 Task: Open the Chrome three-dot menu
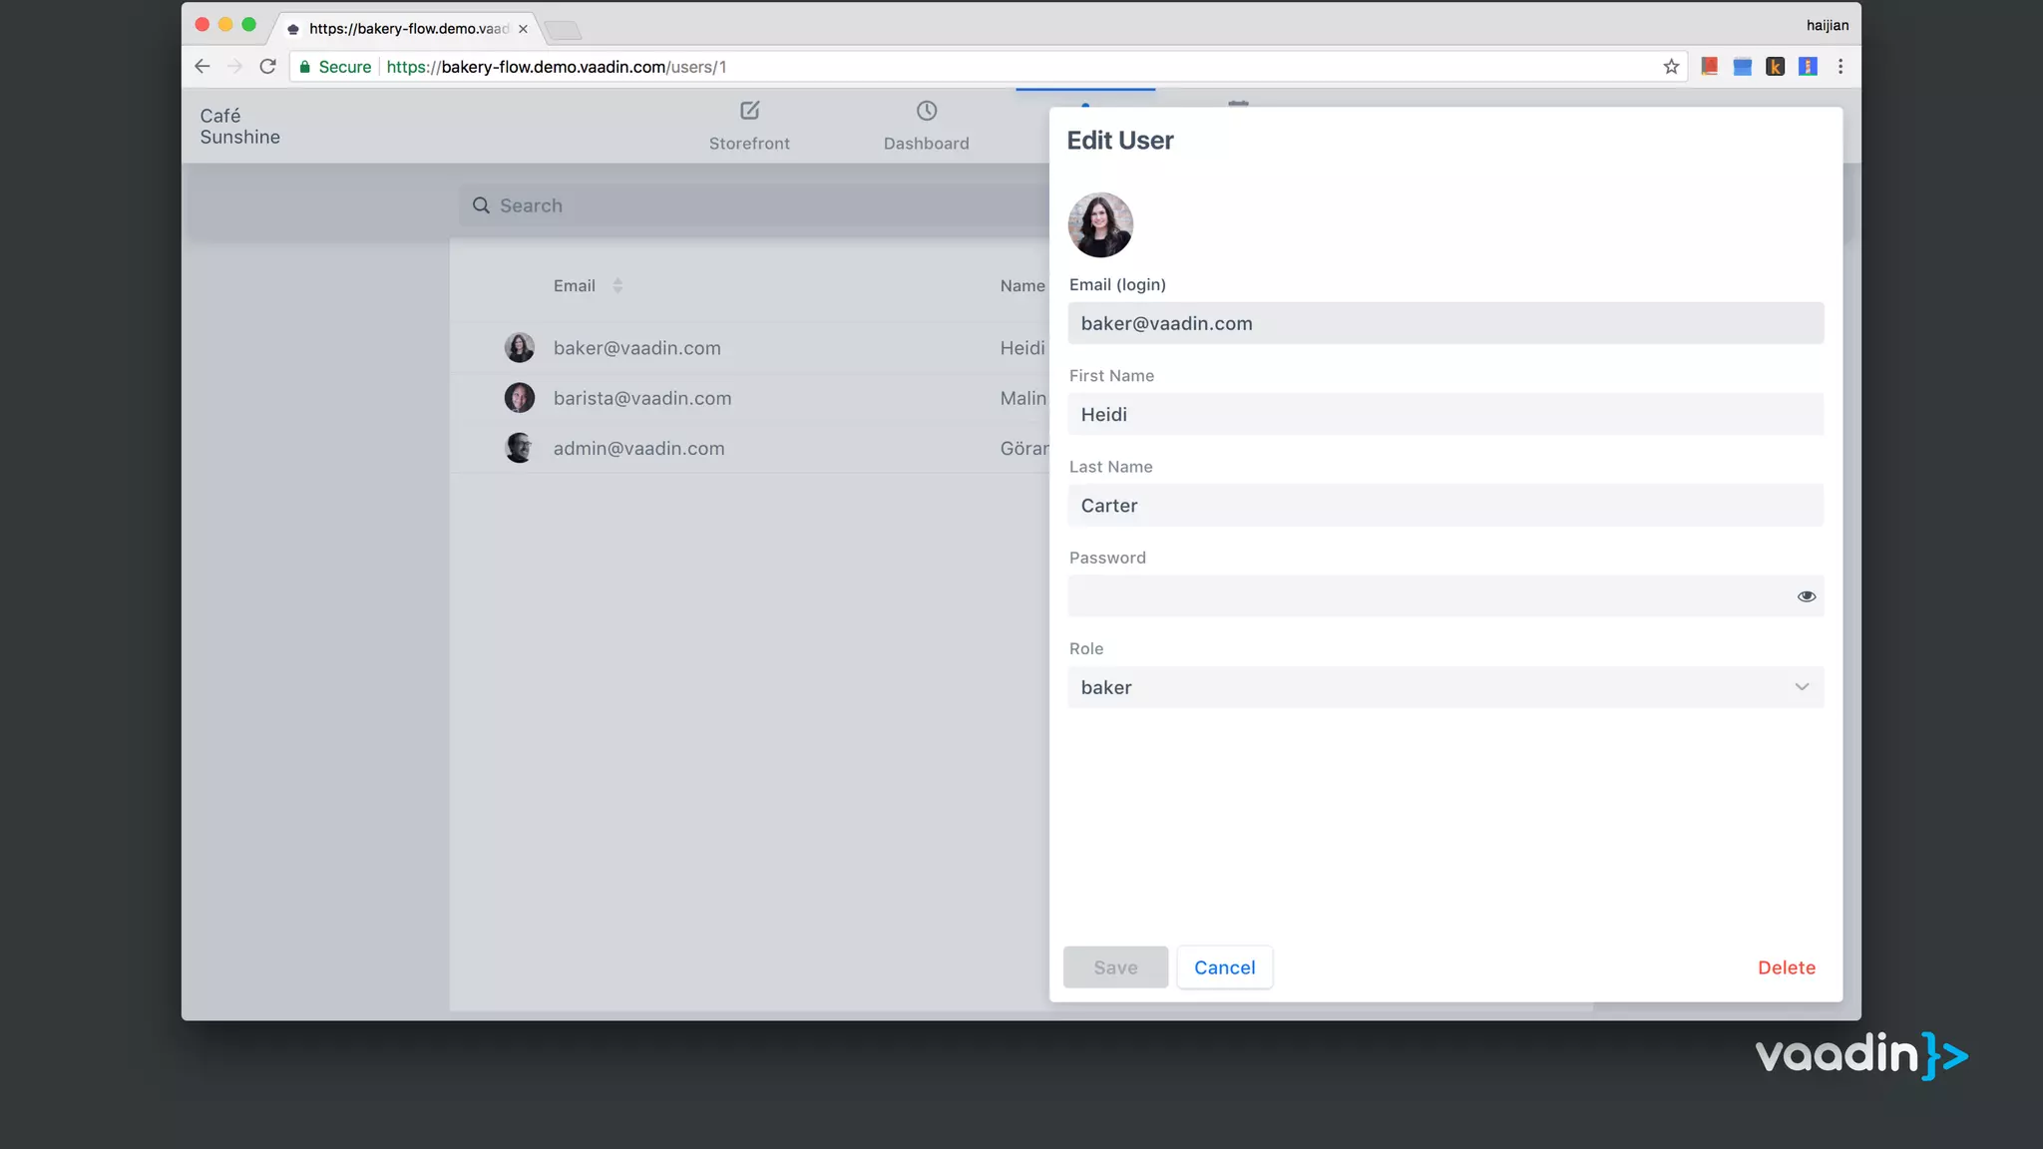[1840, 67]
